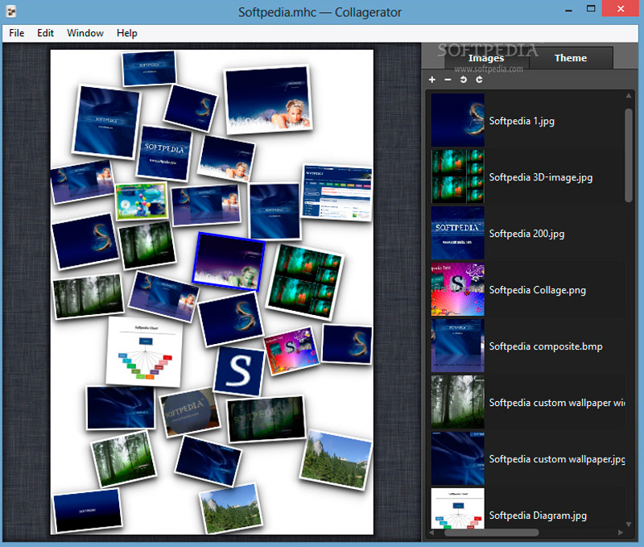Switch to the Theme tab
Screen dimensions: 644x547
tap(570, 58)
